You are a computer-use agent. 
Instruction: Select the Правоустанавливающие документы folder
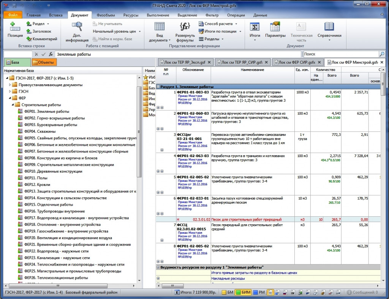[x=51, y=85]
